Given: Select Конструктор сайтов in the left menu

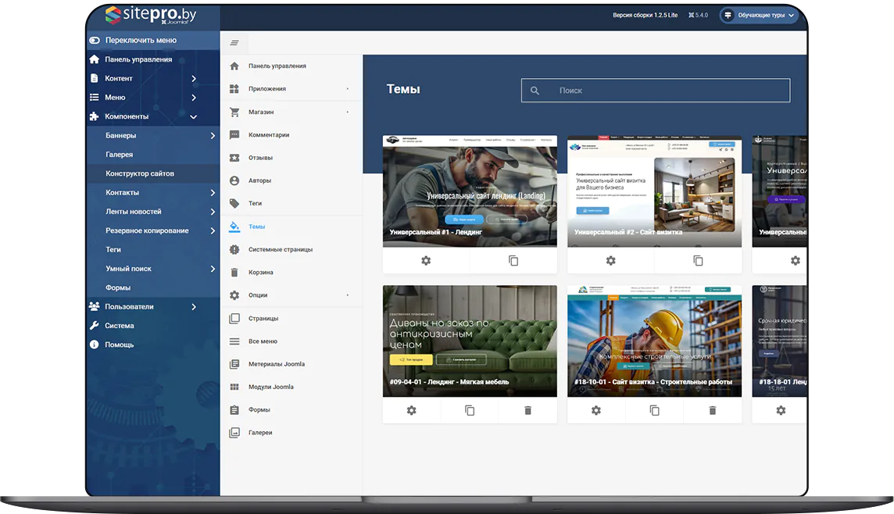Looking at the screenshot, I should [x=140, y=173].
